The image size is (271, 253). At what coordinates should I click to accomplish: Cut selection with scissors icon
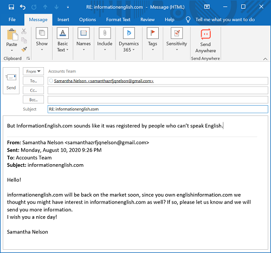point(24,31)
